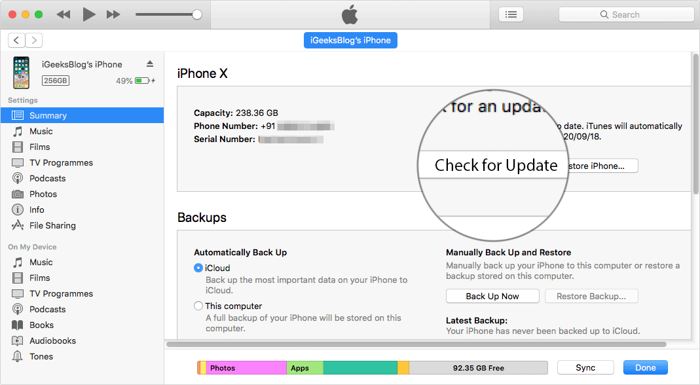
Task: Click the rewind (previous track) icon
Action: click(x=64, y=14)
